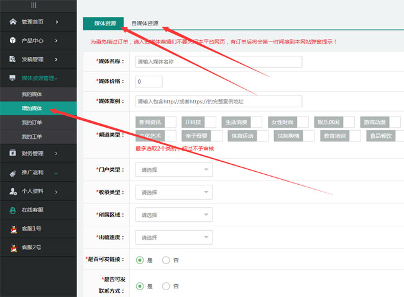Image resolution: width=404 pixels, height=297 pixels.
Task: Open the 收录类型 dropdown
Action: tap(173, 192)
